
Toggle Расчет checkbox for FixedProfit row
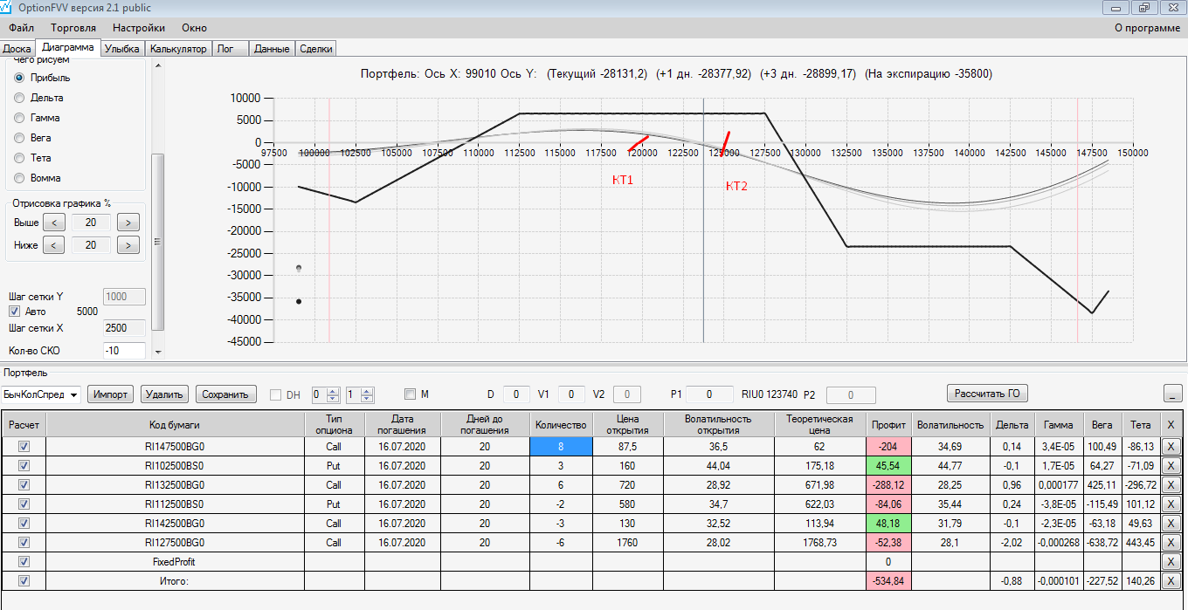click(x=24, y=561)
